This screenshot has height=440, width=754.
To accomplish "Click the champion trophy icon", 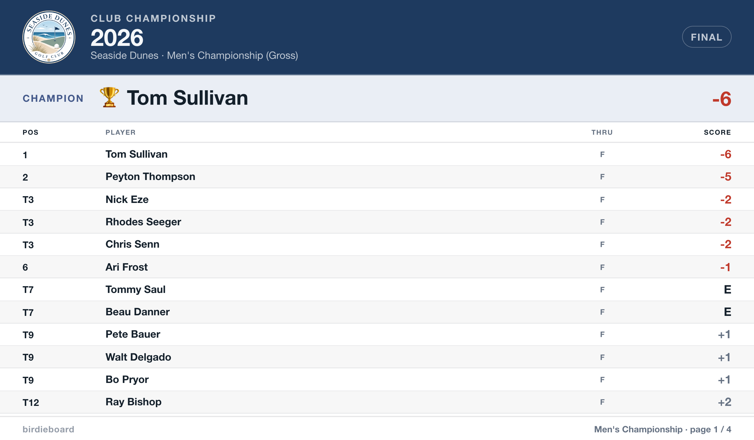I will coord(109,97).
